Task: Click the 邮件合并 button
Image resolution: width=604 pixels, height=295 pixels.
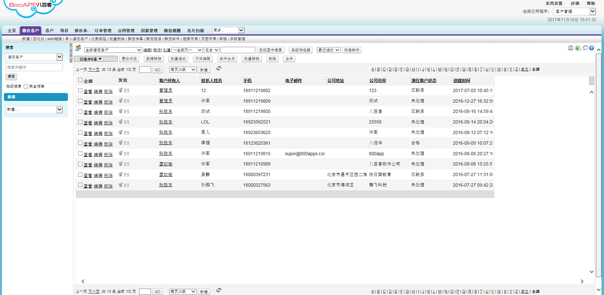Action: (x=227, y=59)
